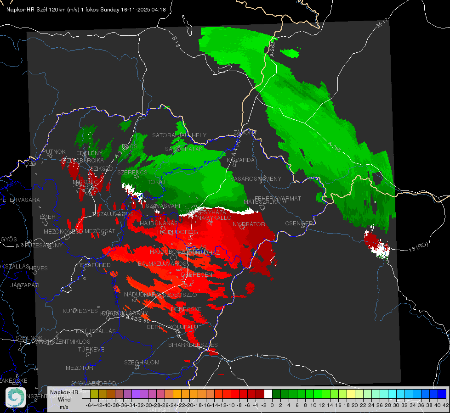Viewport: 450px width, 413px height.
Task: Click the 'Napkor-HR Wind m/s' legend title
Action: [x=64, y=399]
